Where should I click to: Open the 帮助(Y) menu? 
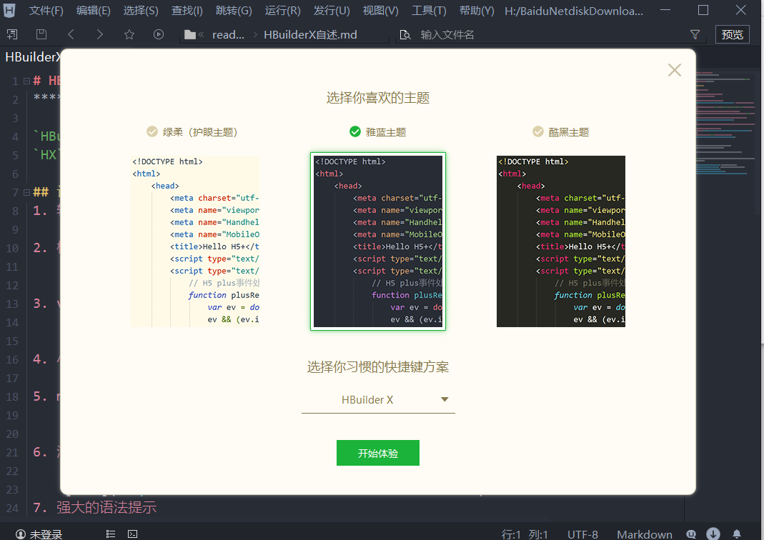pos(477,11)
